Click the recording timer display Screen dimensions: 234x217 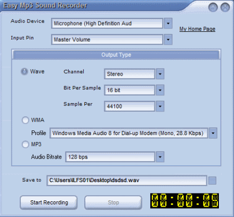pos(185,201)
